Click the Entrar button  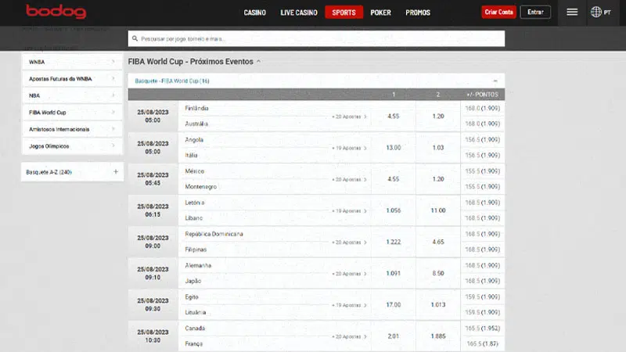click(x=535, y=13)
